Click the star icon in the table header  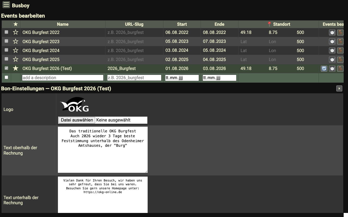pyautogui.click(x=15, y=24)
